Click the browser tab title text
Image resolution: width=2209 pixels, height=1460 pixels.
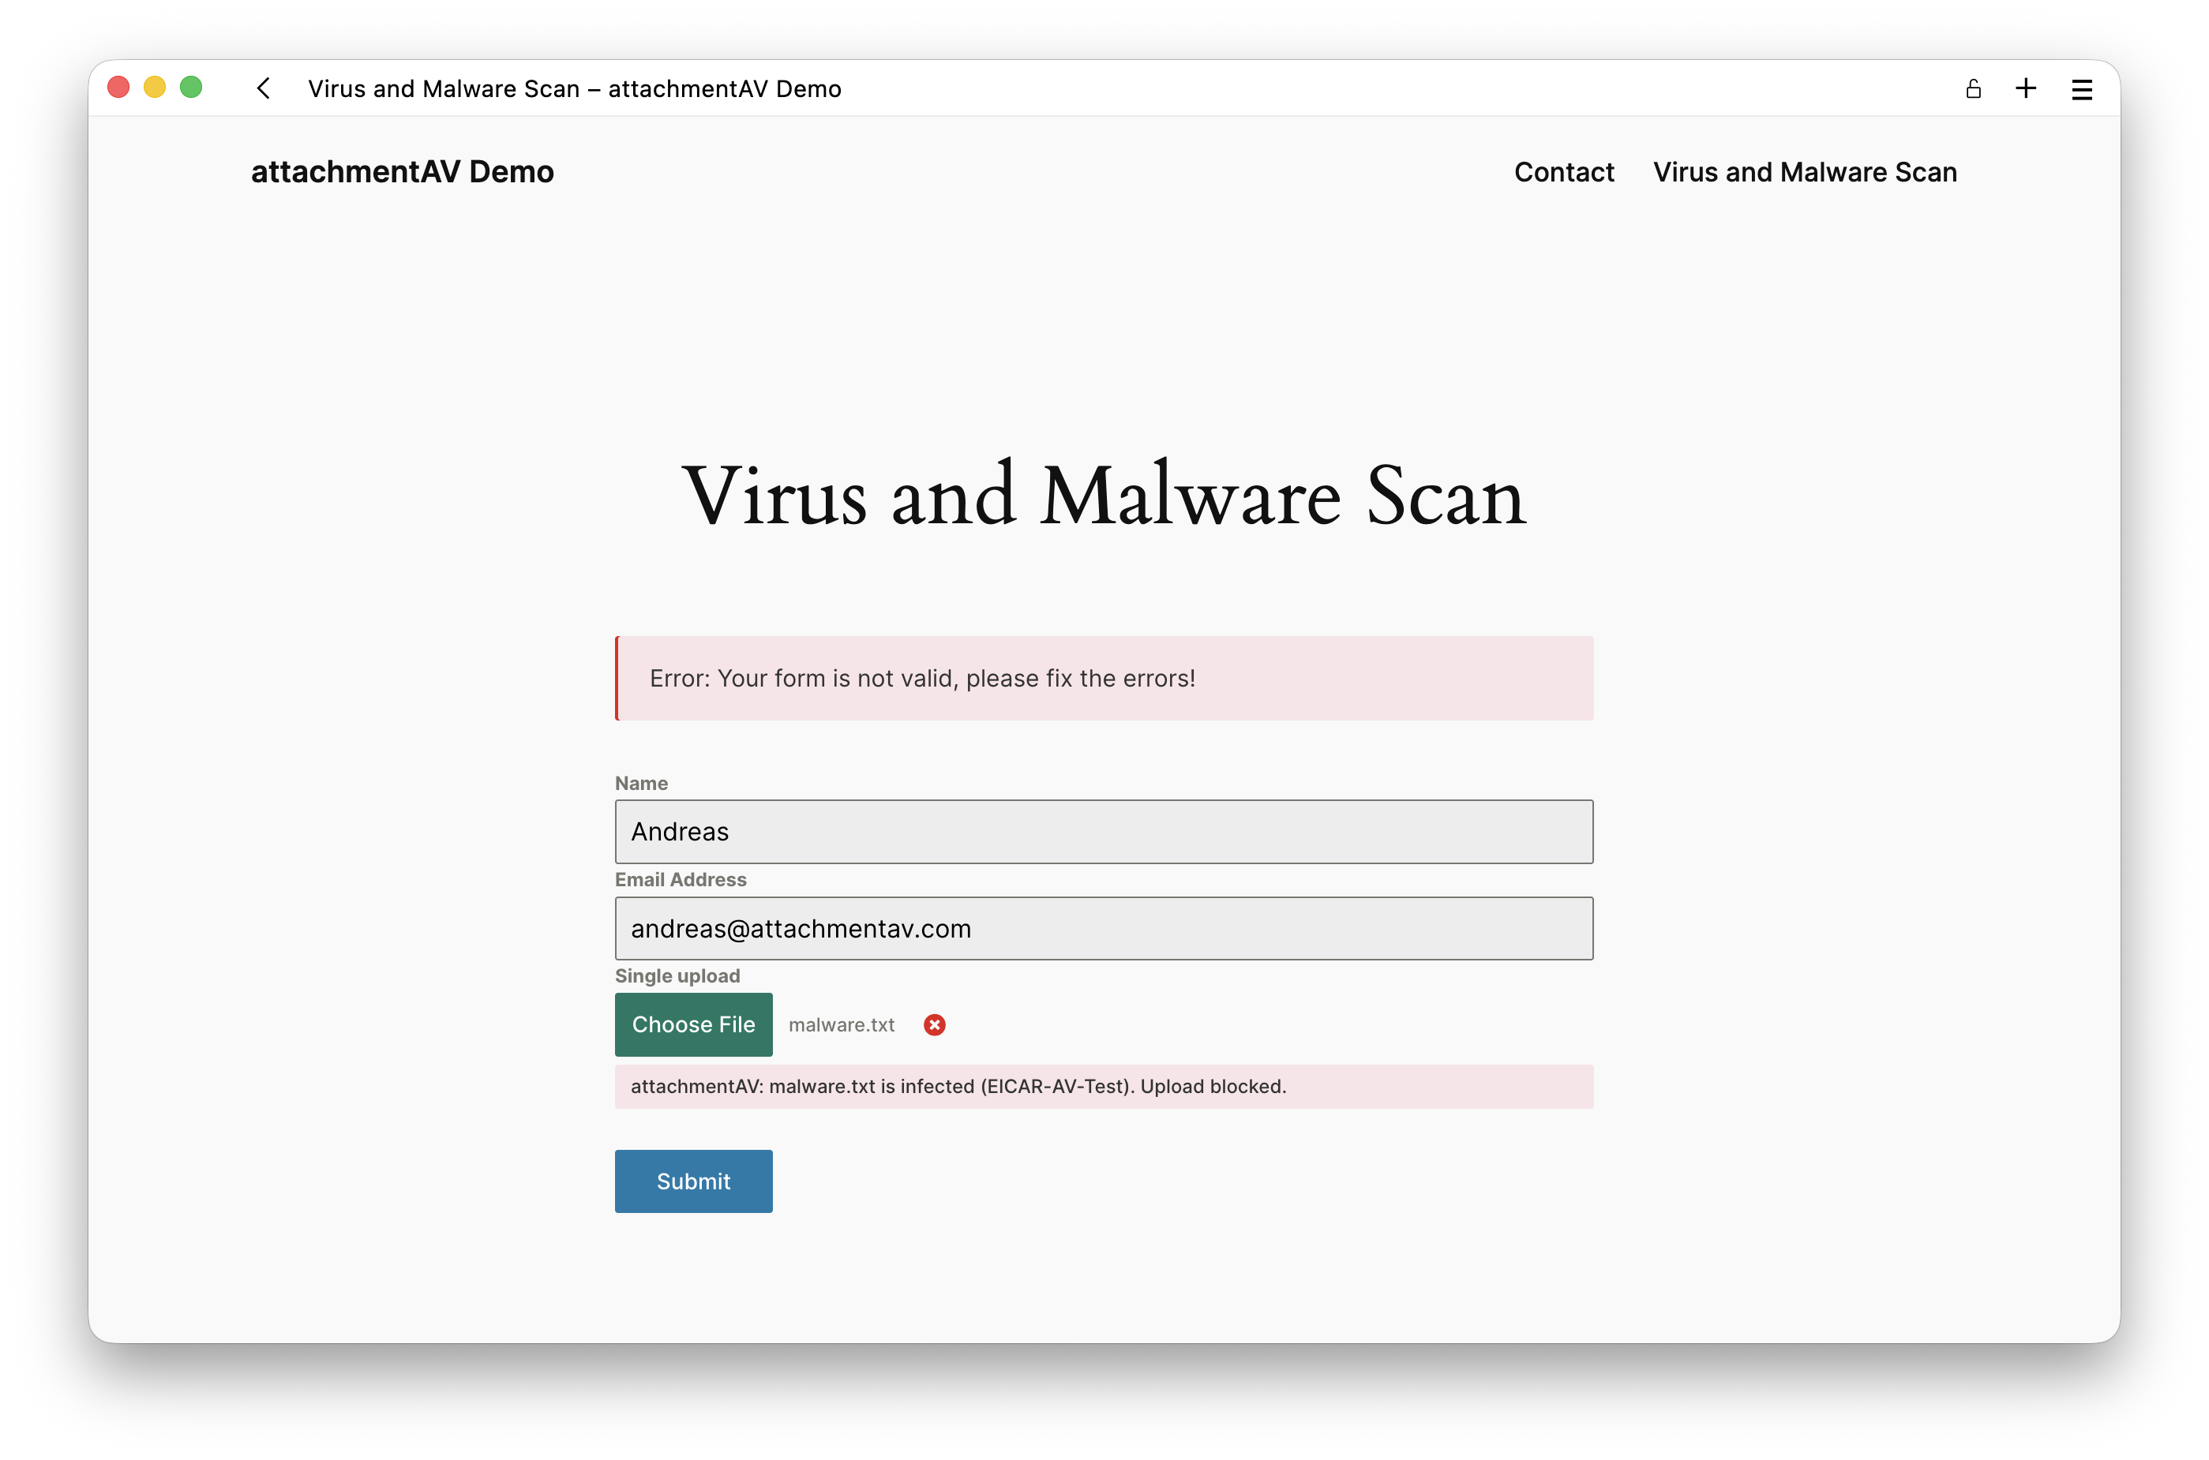575,88
